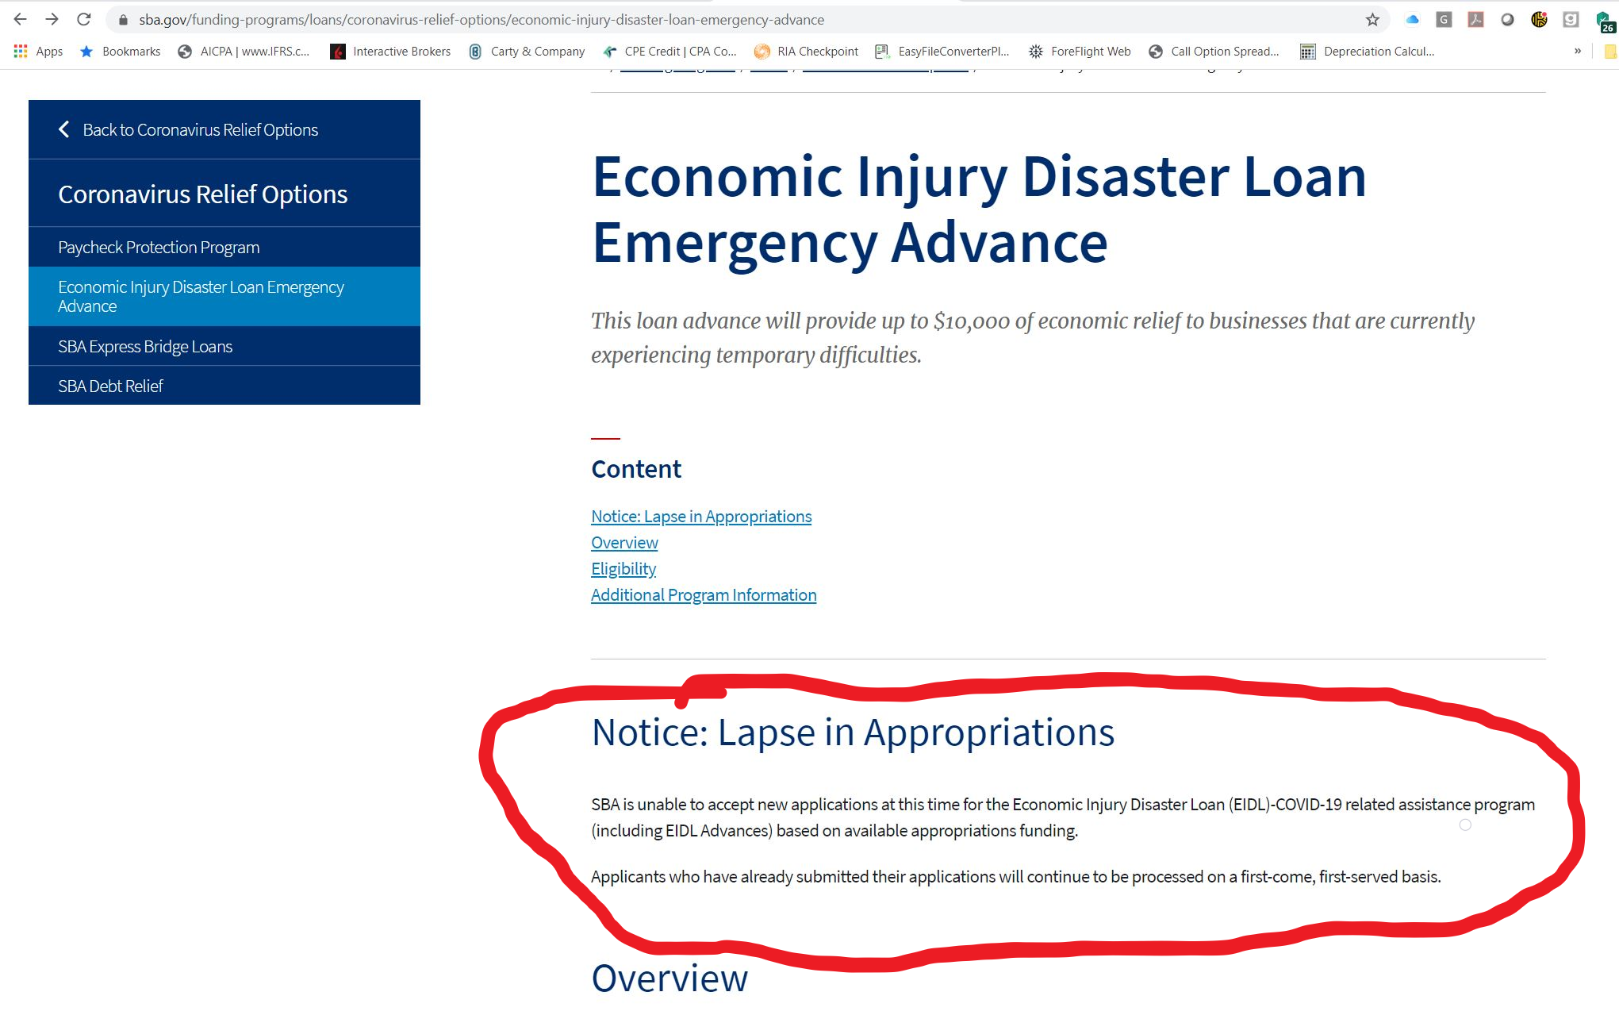Image resolution: width=1619 pixels, height=1015 pixels.
Task: Open the Apps grid shortcut
Action: (x=38, y=52)
